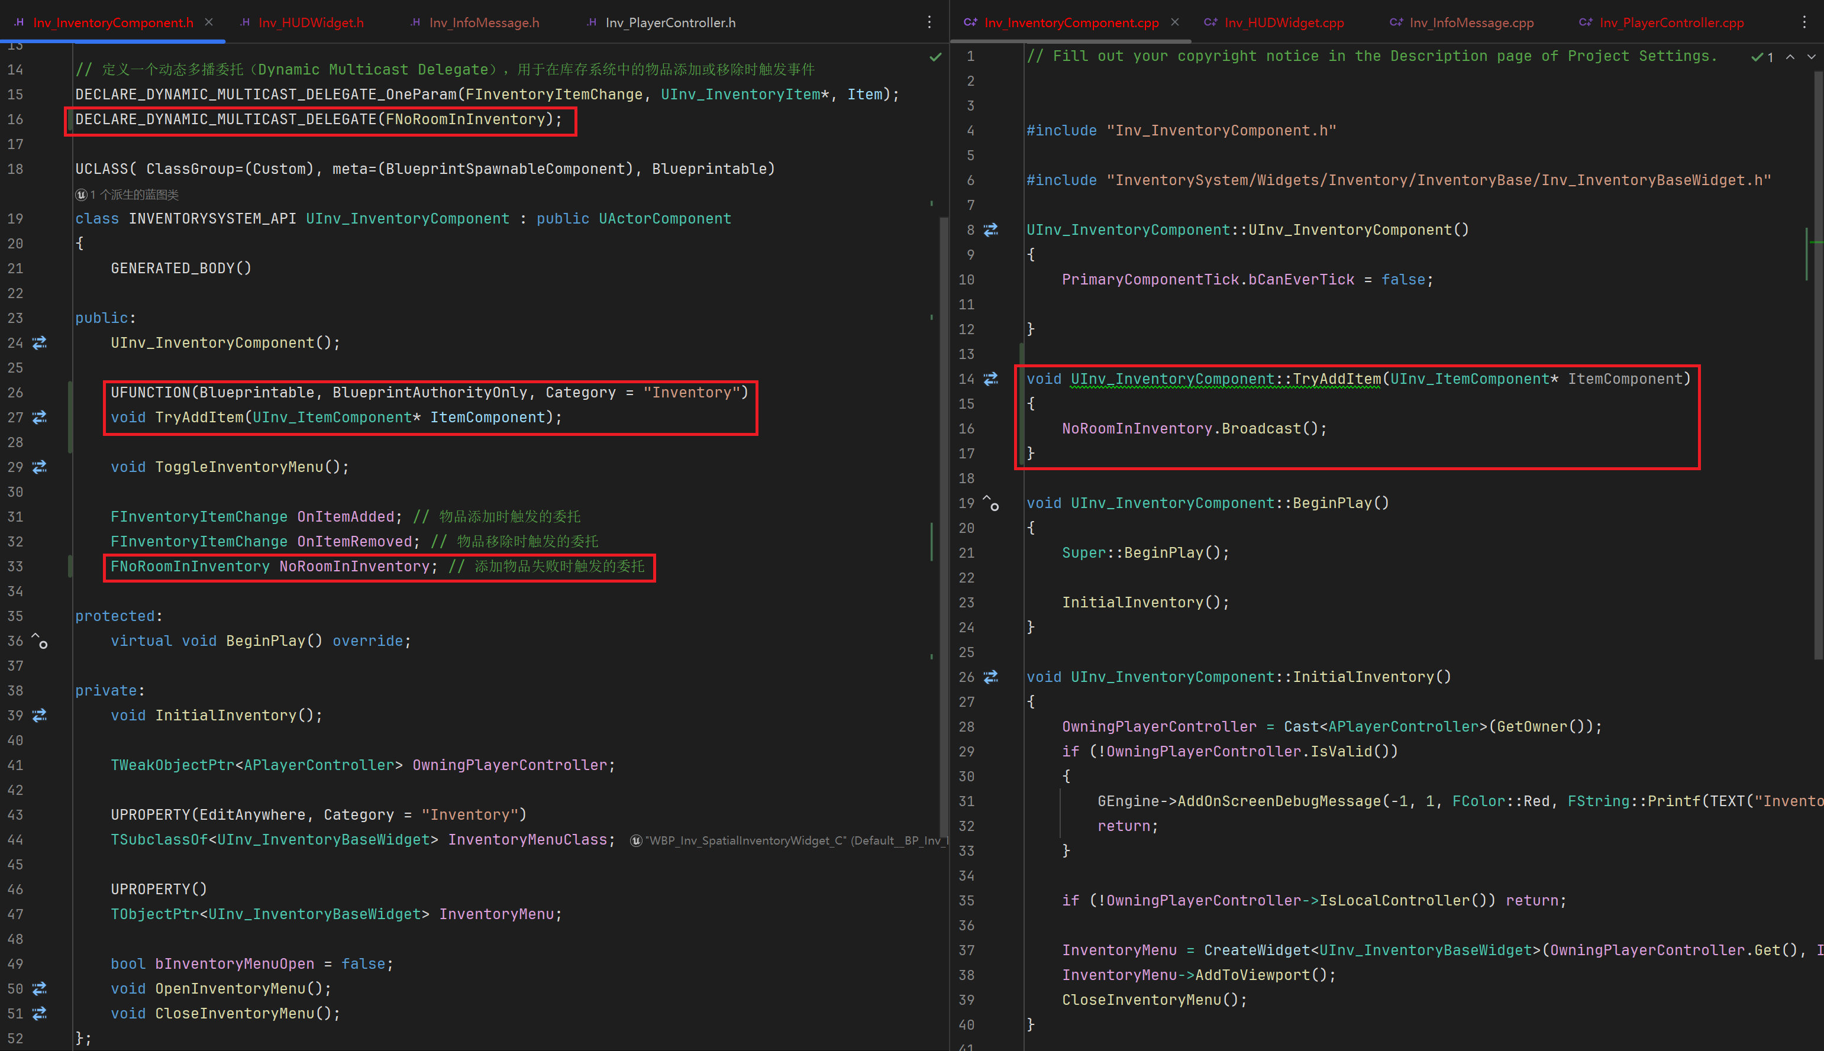
Task: Click gutter icon next to ToggleInventoryMenu declaration
Action: tap(40, 467)
